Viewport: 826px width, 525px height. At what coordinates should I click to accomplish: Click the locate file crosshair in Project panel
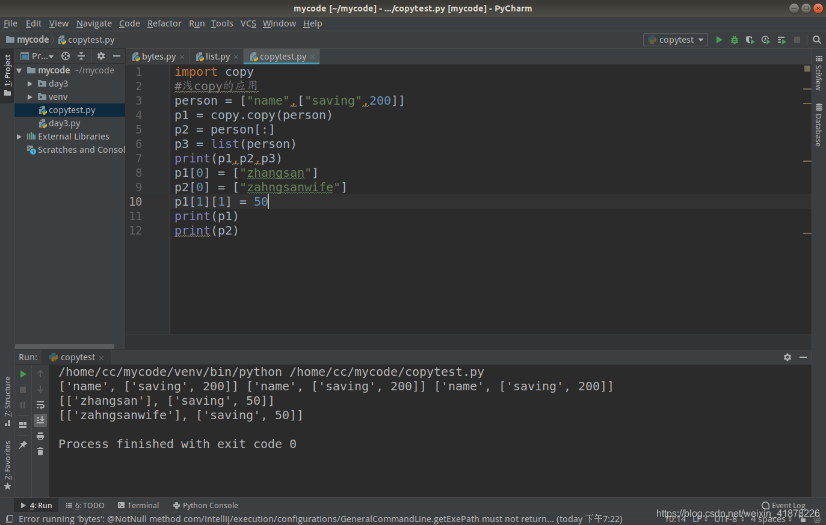tap(66, 56)
